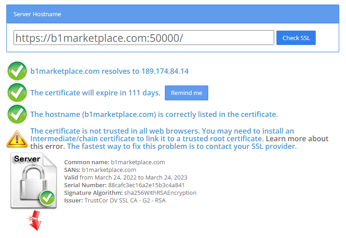Viewport: 346px width, 238px height.
Task: Open the 'Learn more about this error' link
Action: click(179, 143)
